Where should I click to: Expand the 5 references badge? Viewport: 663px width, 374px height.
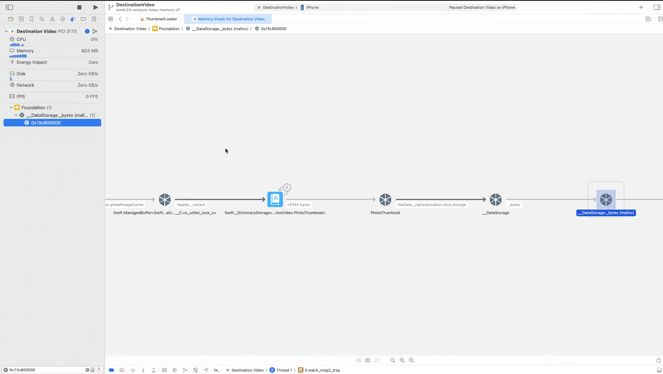(x=287, y=187)
